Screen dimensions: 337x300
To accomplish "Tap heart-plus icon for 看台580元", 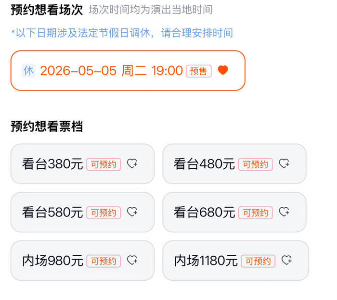I will pyautogui.click(x=132, y=212).
